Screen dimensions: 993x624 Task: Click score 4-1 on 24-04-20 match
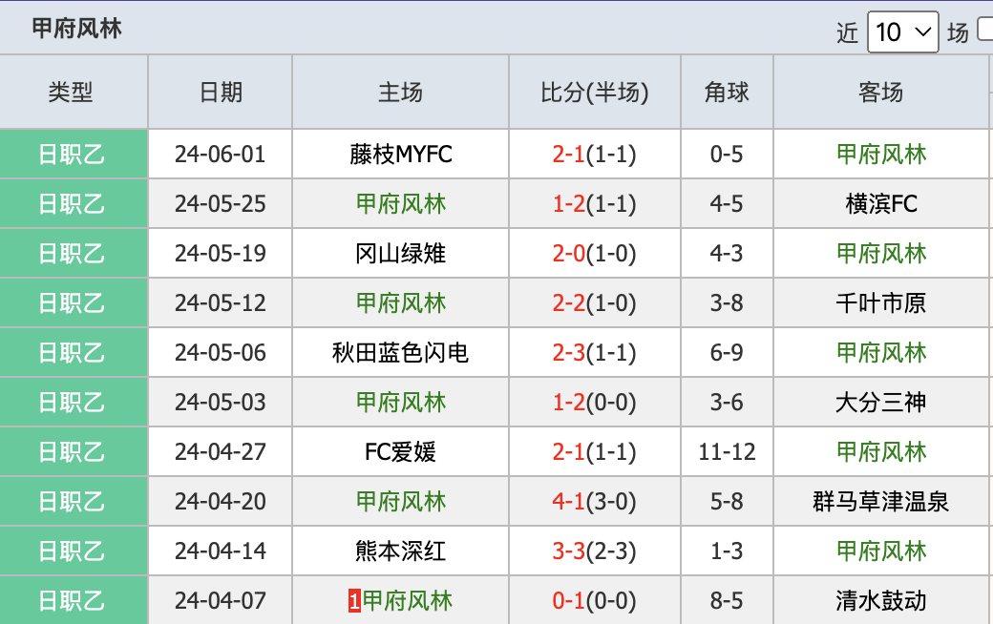[568, 501]
